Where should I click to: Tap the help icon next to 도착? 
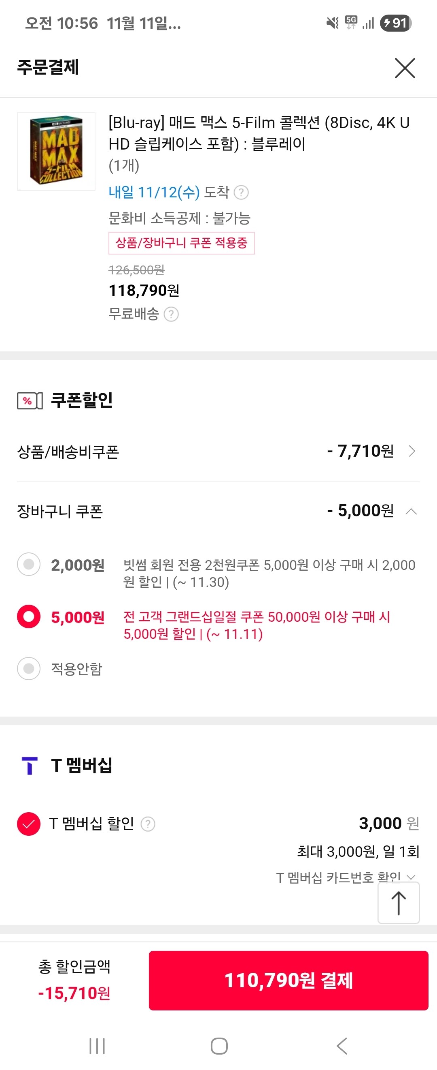pos(241,193)
